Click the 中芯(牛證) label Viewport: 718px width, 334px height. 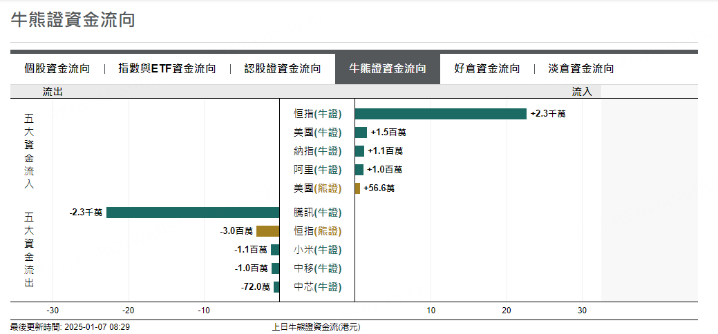coord(317,287)
